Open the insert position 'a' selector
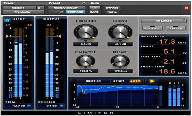The width and height of the screenshot is (192, 116). coord(40,8)
